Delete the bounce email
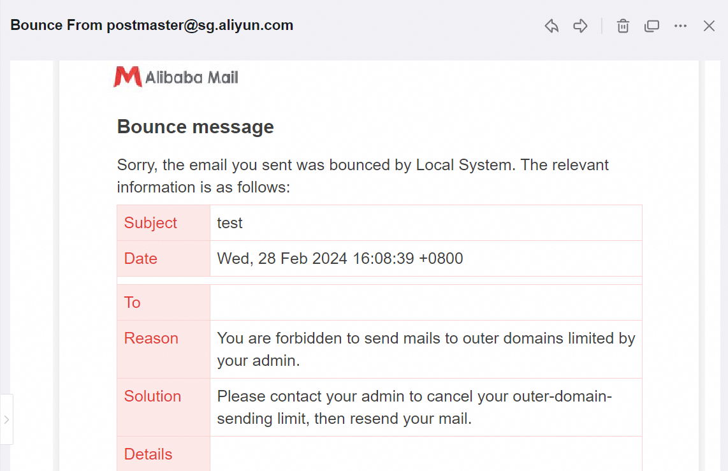Screen dimensions: 728x471 coord(623,26)
